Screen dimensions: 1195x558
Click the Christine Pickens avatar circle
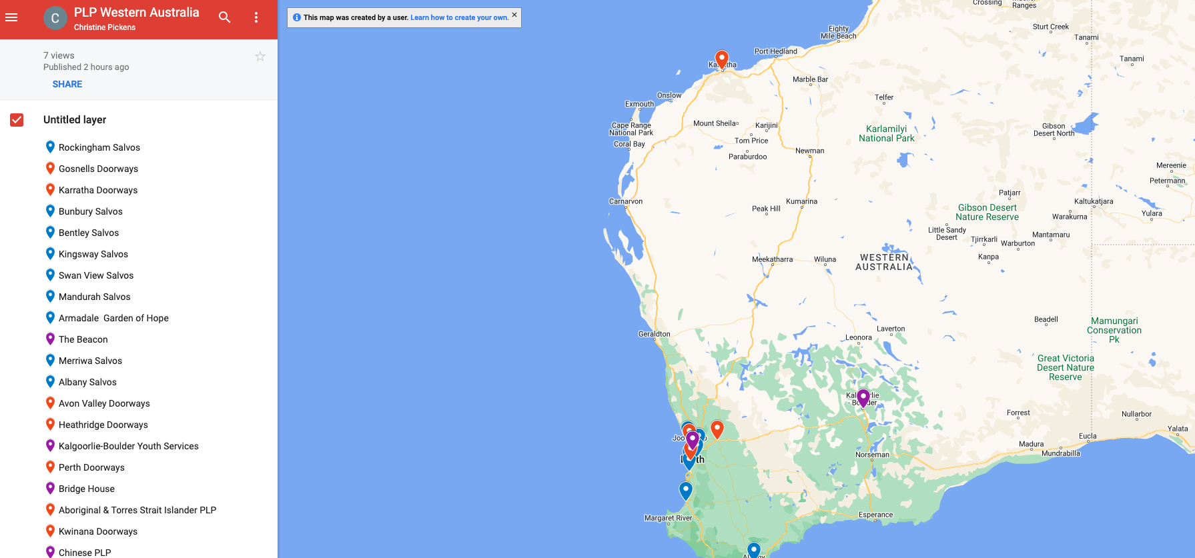coord(55,18)
